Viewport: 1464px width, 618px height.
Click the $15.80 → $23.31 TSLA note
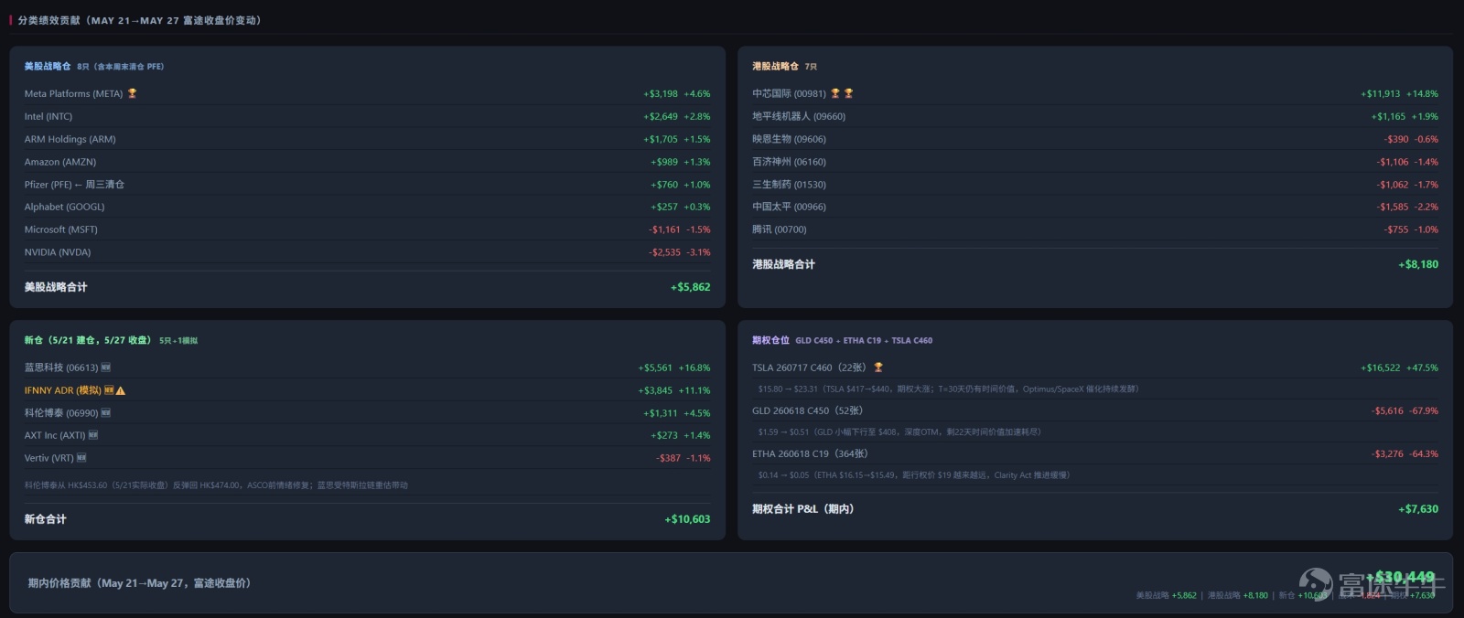pyautogui.click(x=948, y=389)
